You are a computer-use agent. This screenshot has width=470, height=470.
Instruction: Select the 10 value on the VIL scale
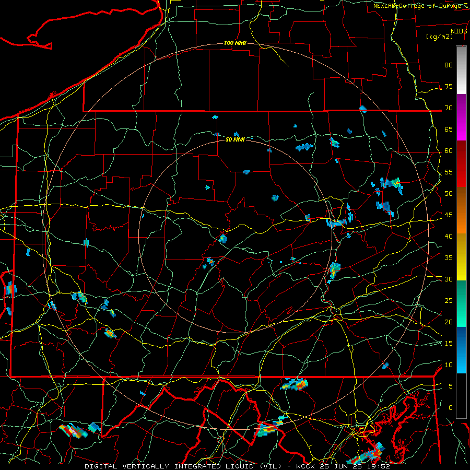[x=449, y=365]
